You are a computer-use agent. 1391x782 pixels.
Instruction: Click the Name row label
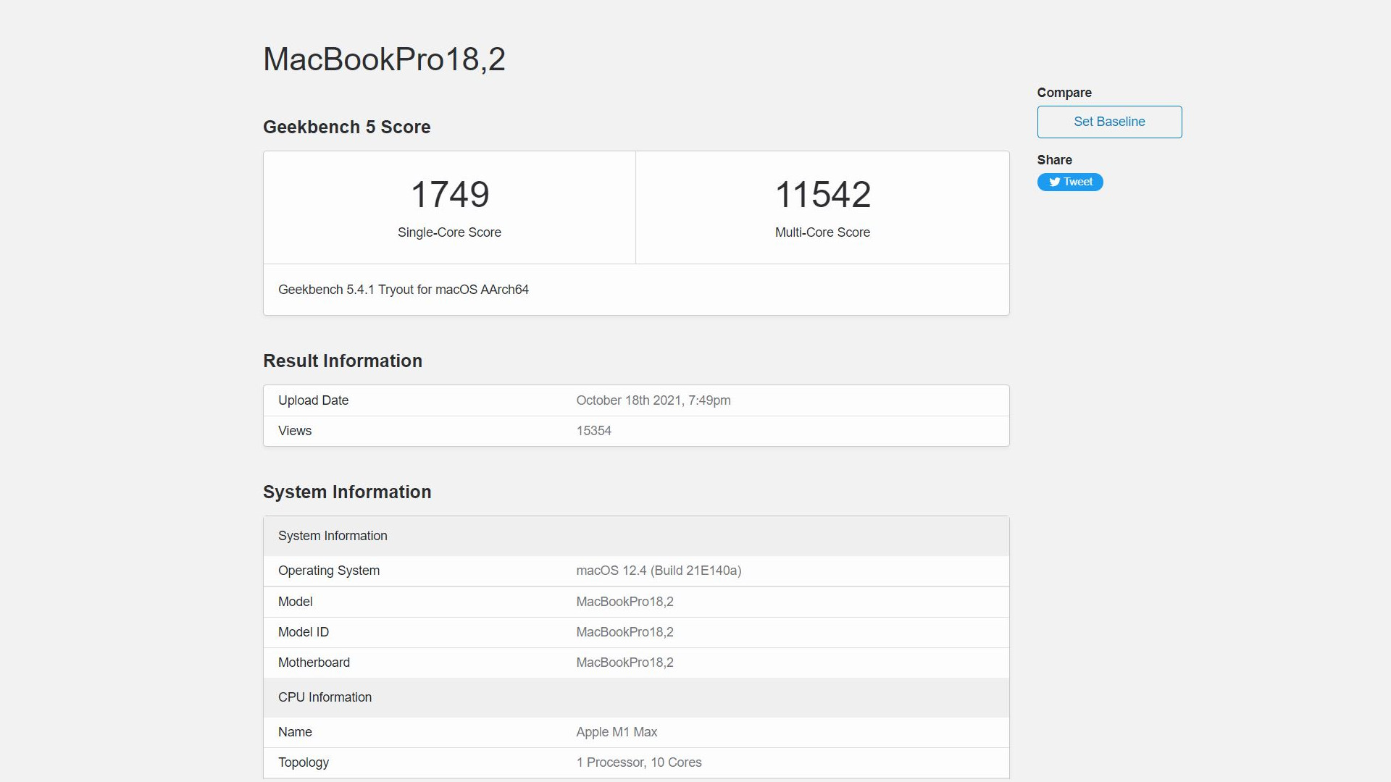(295, 732)
